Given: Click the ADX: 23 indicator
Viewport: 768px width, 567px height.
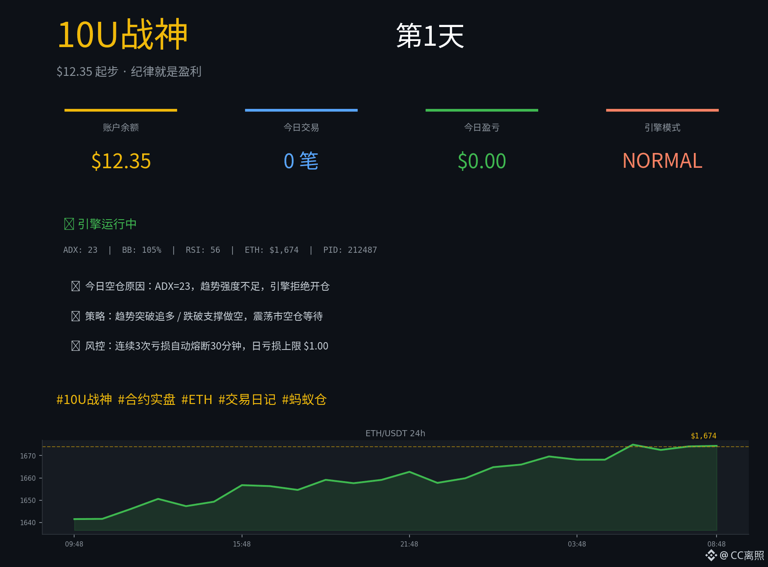Looking at the screenshot, I should (80, 250).
